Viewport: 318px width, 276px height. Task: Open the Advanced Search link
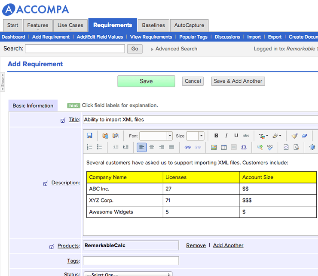pyautogui.click(x=176, y=49)
